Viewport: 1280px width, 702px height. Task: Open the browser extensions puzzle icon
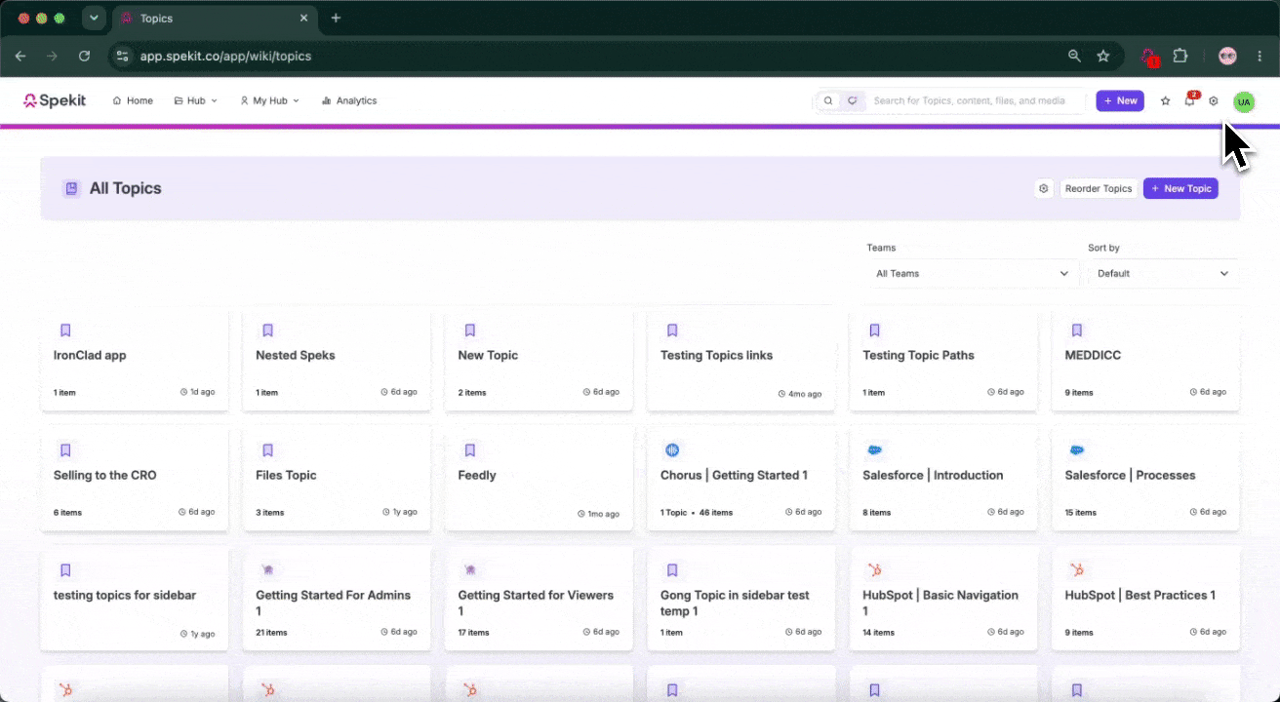point(1180,57)
